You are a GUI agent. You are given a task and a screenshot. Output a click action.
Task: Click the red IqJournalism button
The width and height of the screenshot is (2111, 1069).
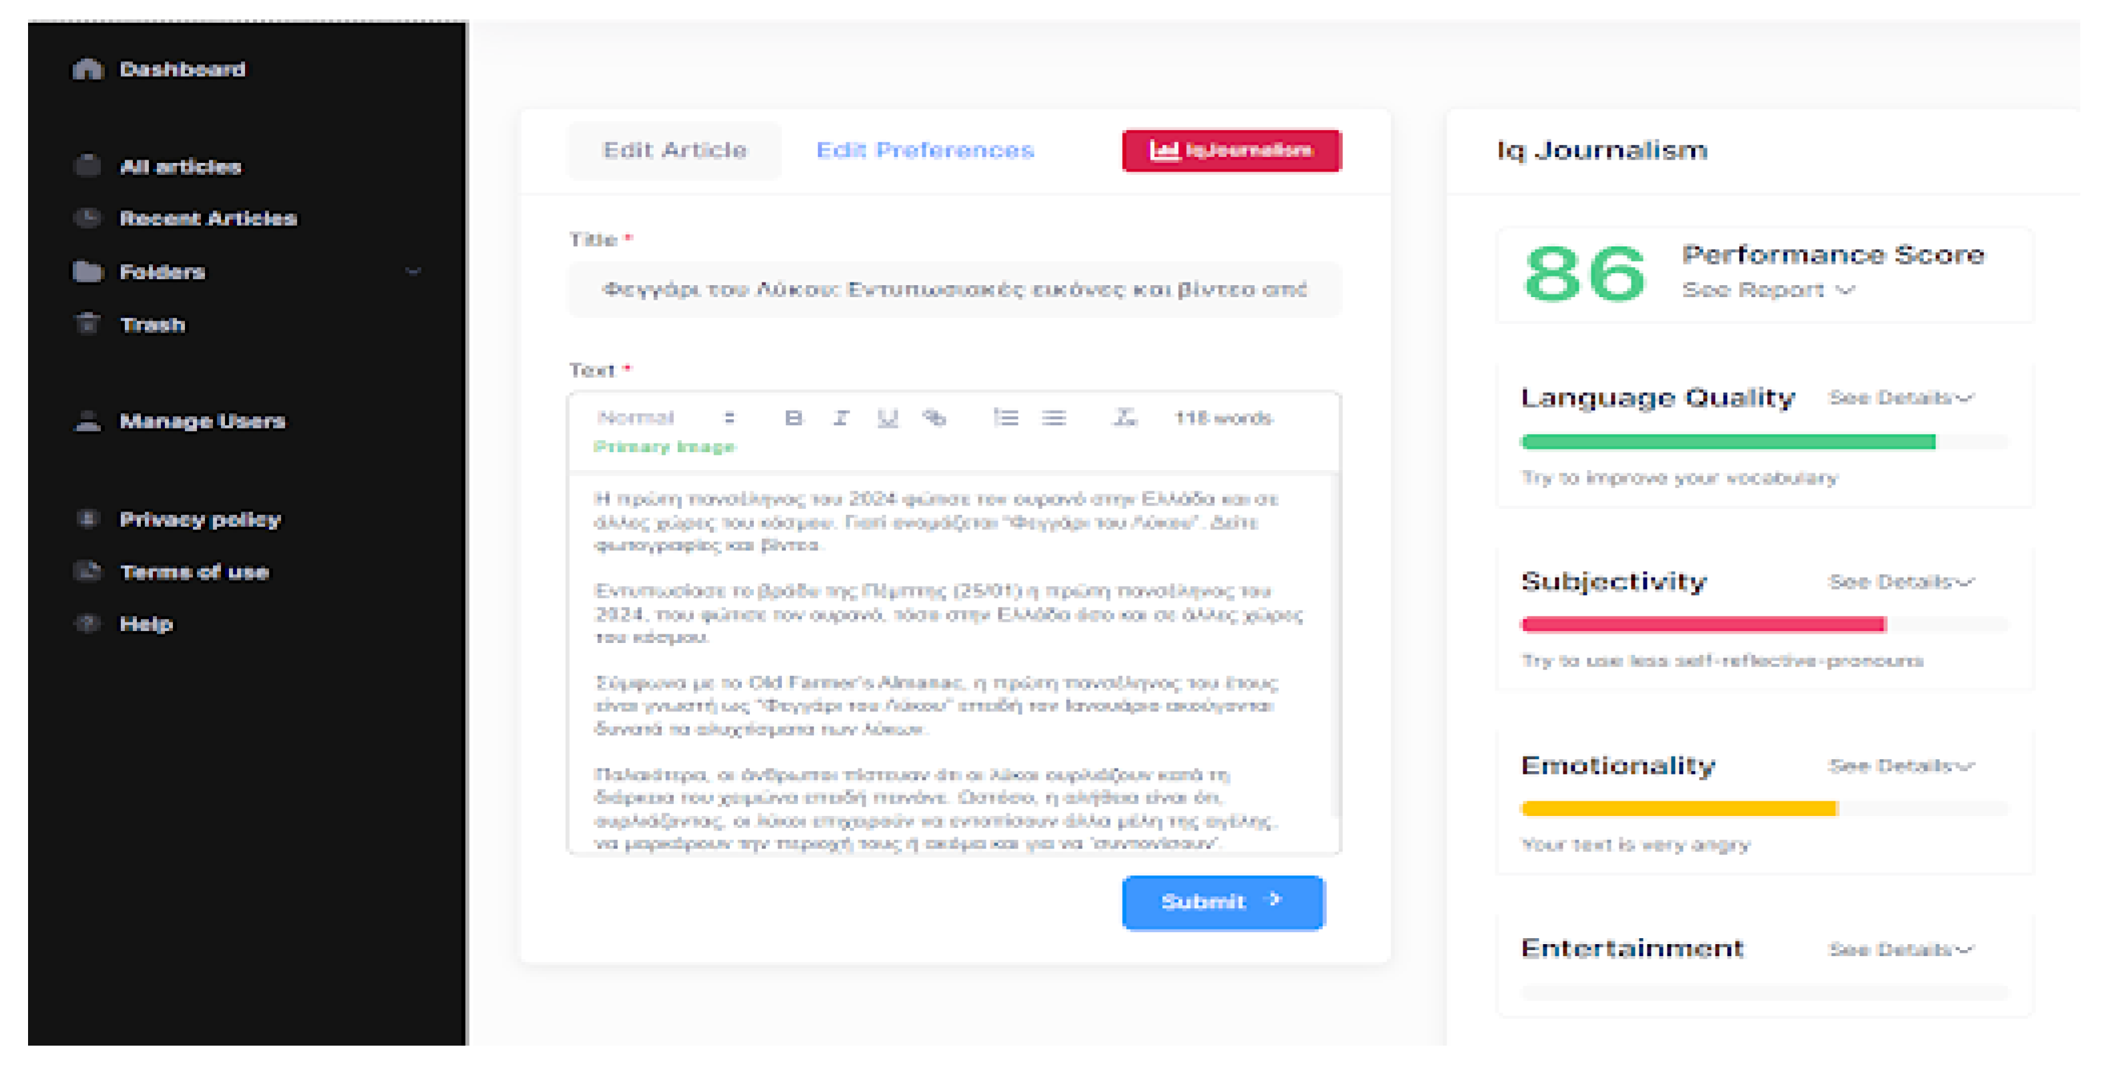1231,150
